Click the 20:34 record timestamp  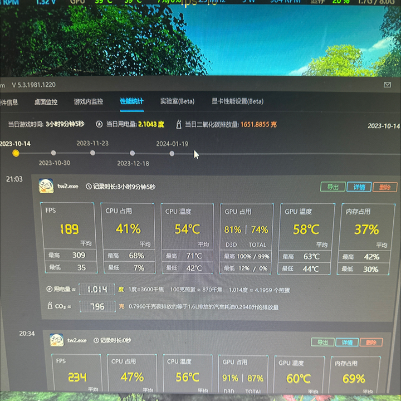tap(27, 334)
